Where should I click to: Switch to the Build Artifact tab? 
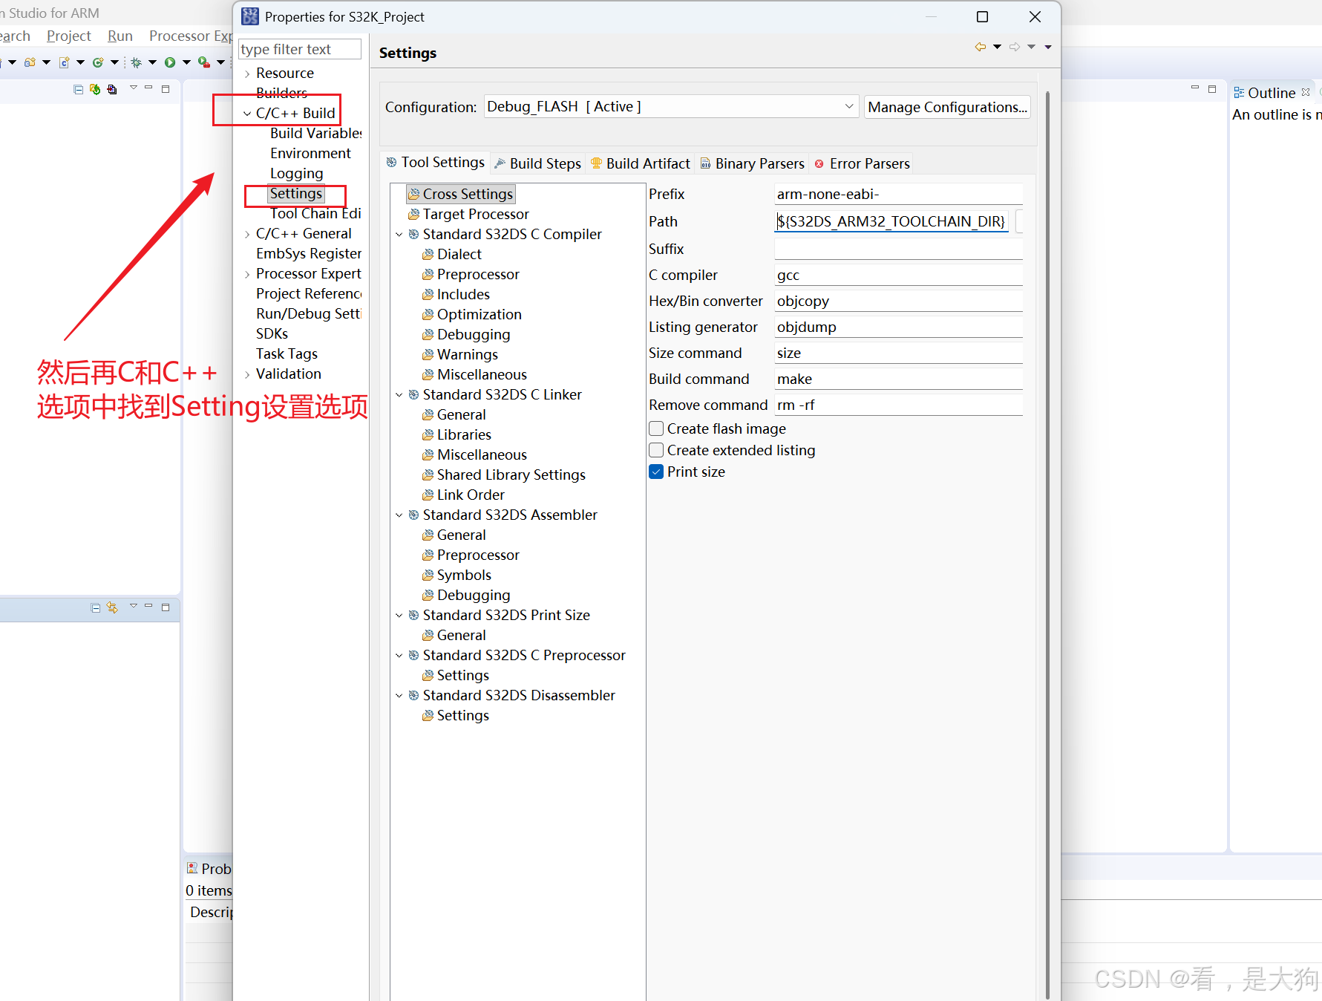640,163
